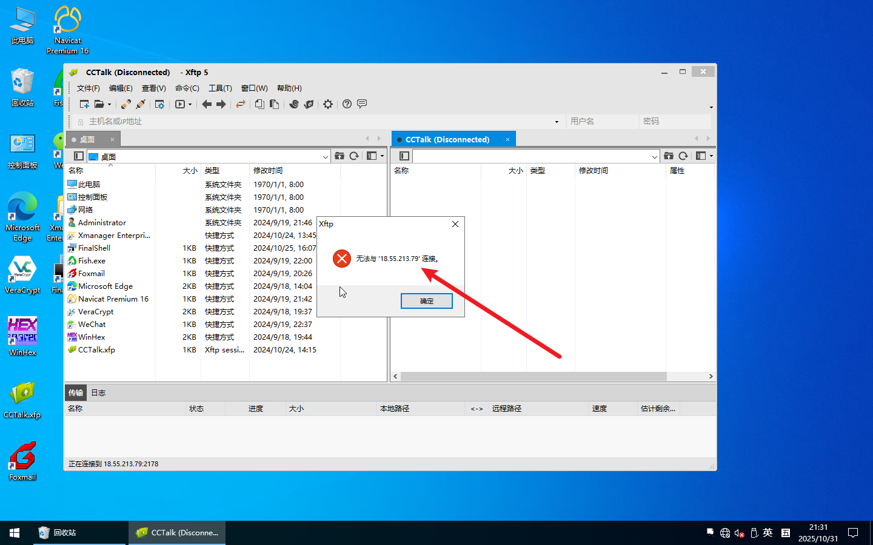Open the 文件(F) menu
Screen dimensions: 873x545
[88, 88]
